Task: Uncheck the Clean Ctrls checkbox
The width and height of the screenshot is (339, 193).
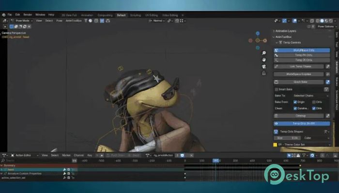Action: click(x=314, y=109)
